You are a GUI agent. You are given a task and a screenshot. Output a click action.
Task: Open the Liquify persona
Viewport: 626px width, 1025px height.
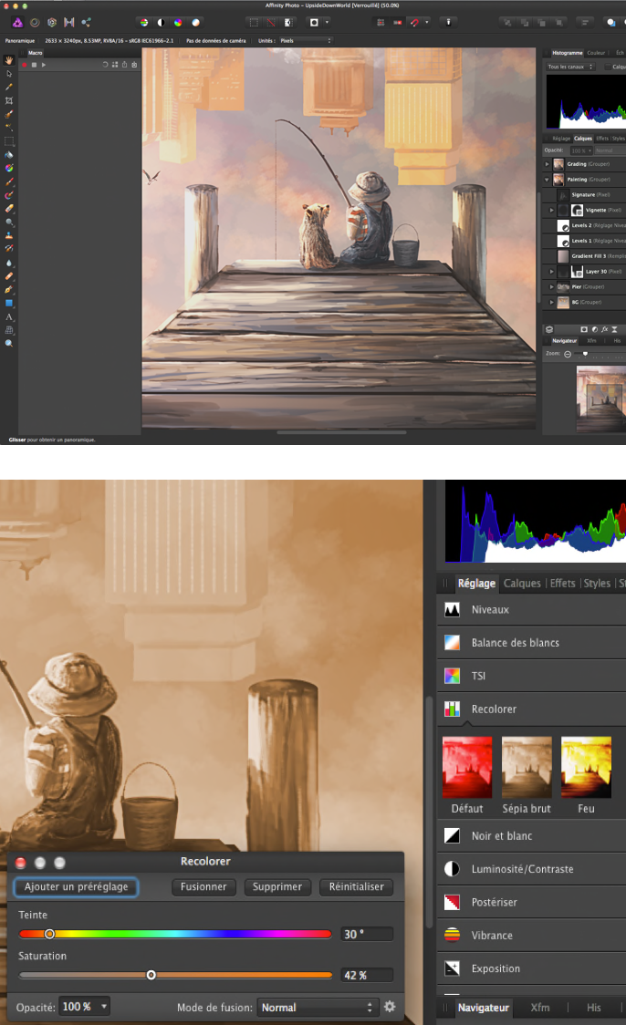click(x=35, y=22)
